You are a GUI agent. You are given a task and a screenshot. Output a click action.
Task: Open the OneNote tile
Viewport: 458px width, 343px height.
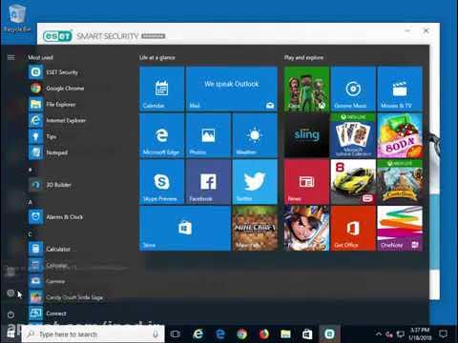[x=400, y=229]
